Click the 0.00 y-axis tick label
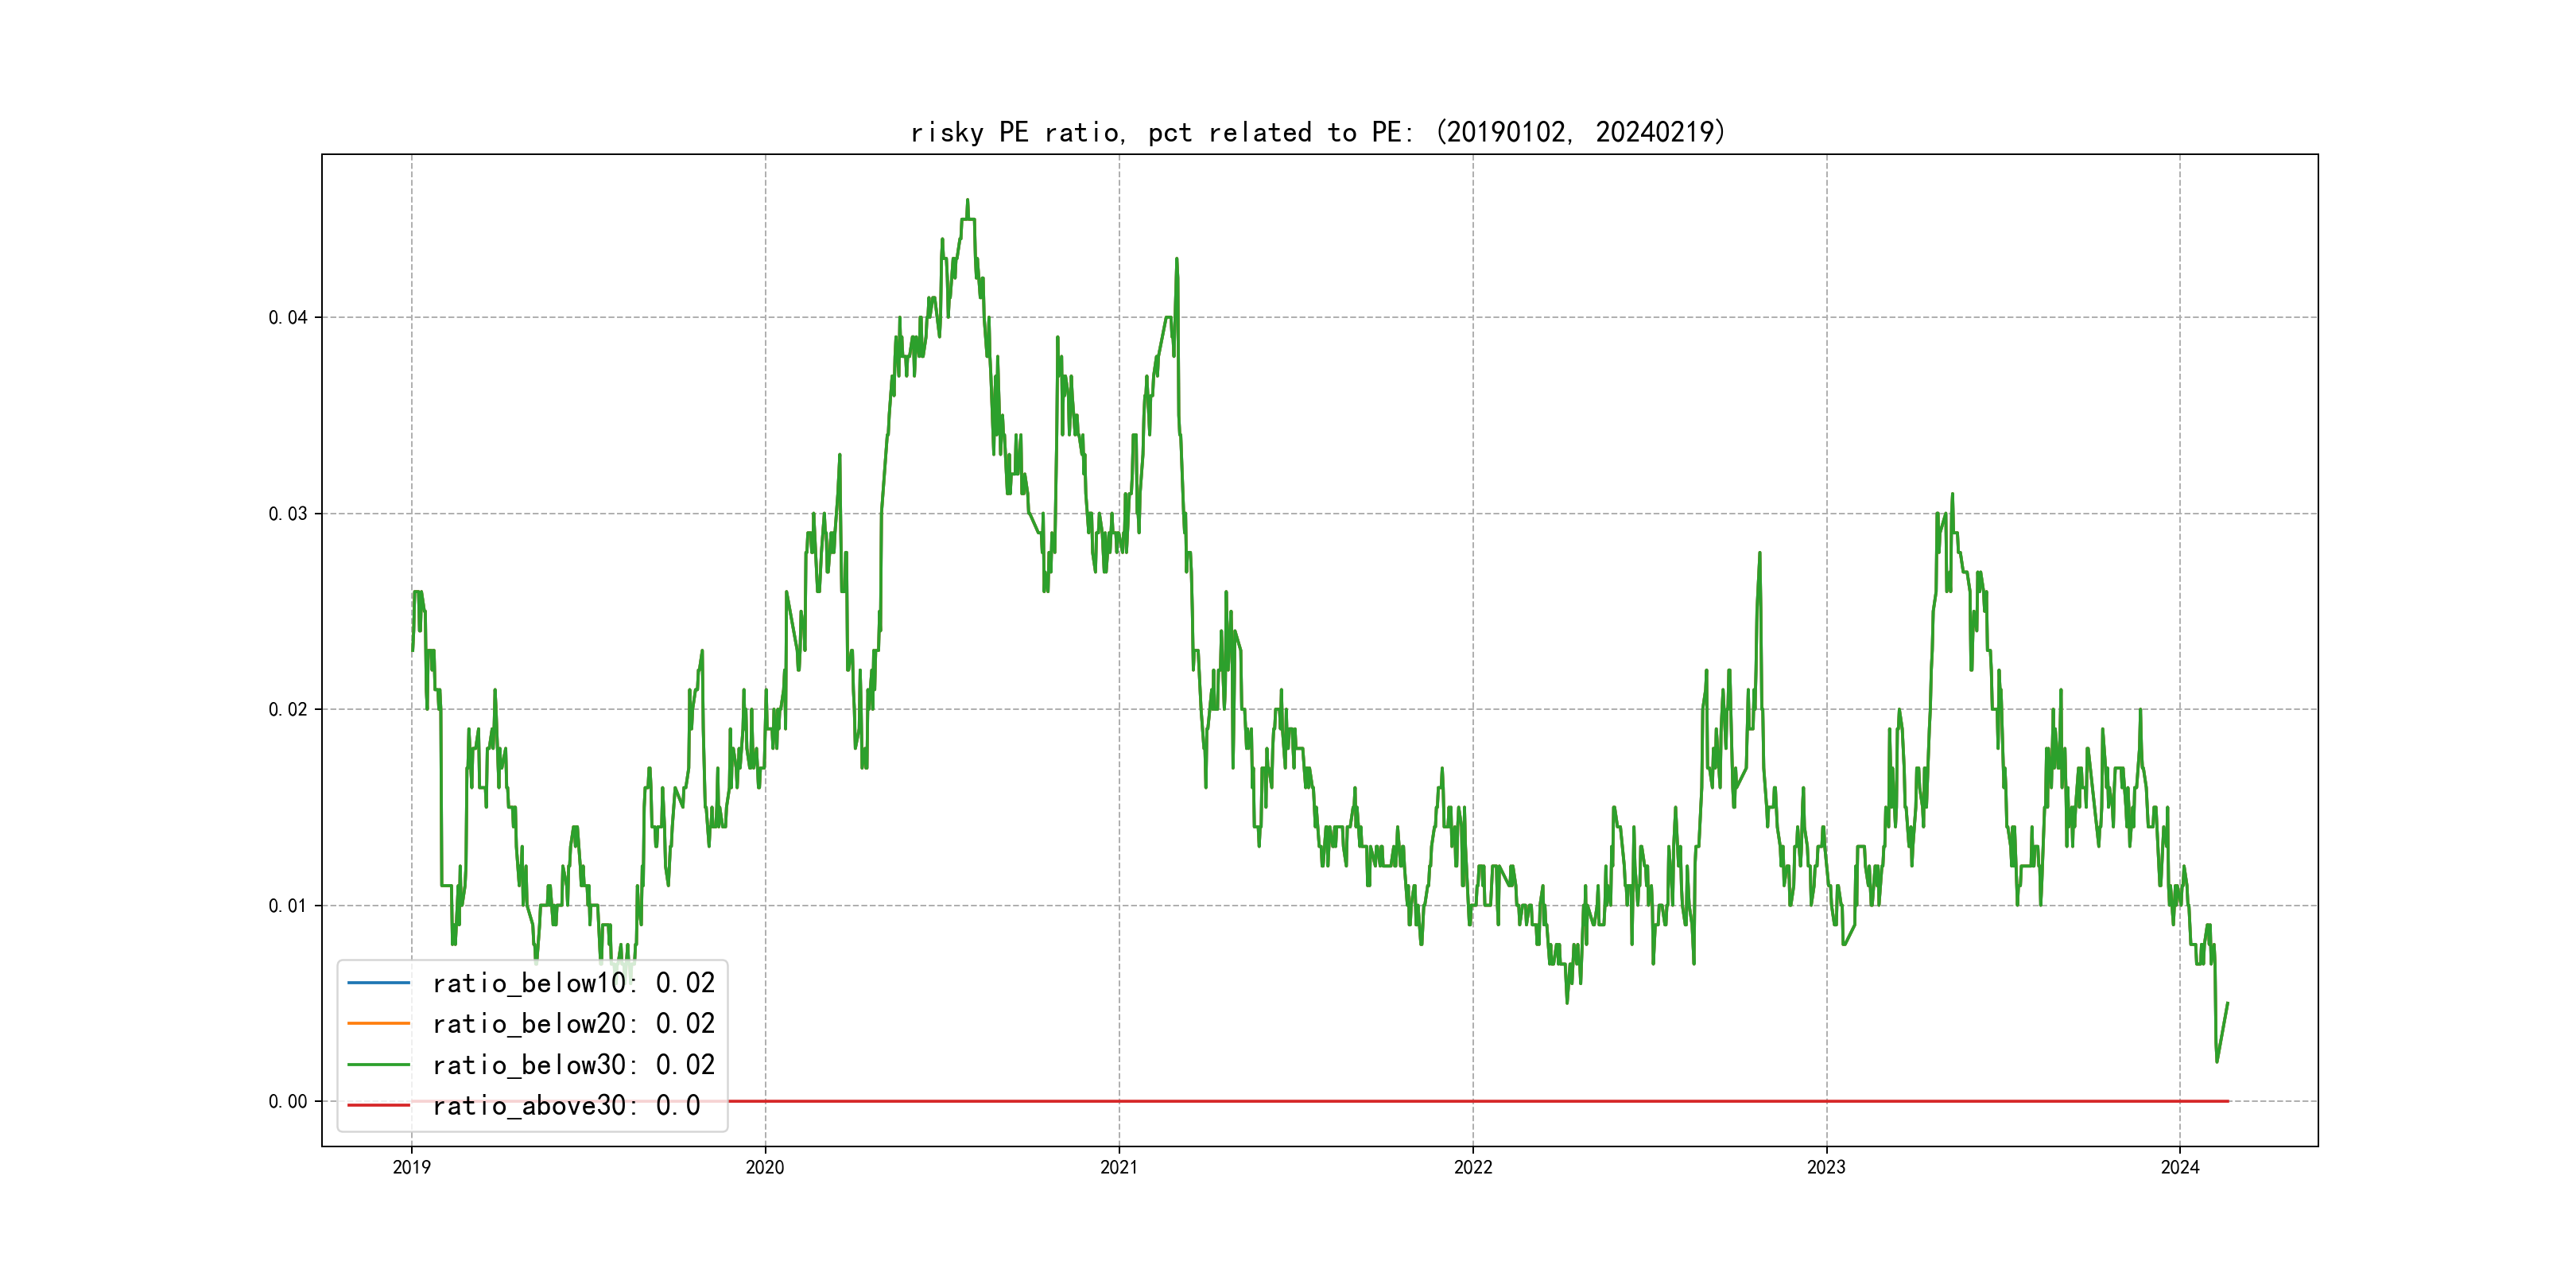Image resolution: width=2576 pixels, height=1288 pixels. 287,1102
